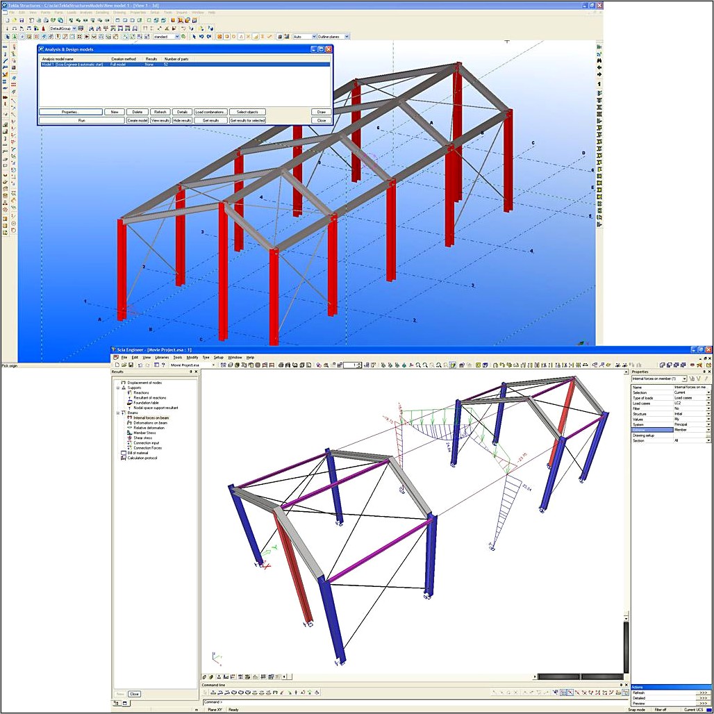714x714 pixels.
Task: Open Internal forces on member dropdown
Action: point(684,379)
